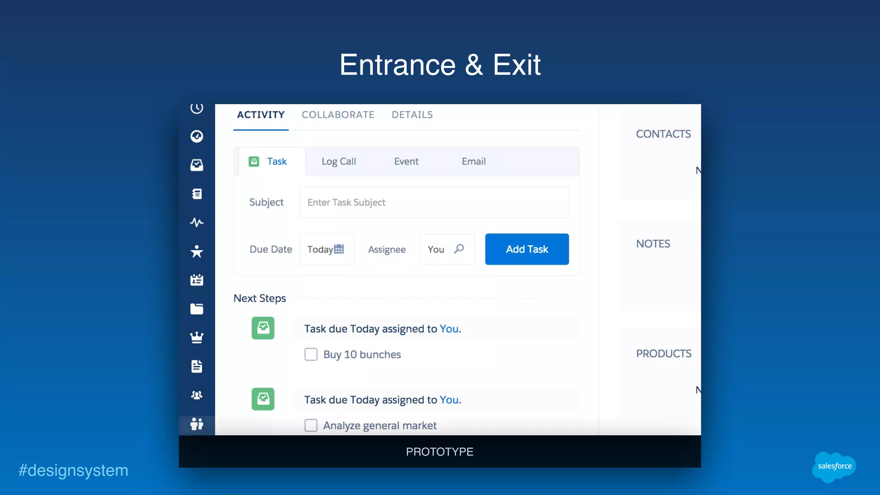Open the leads star-person icon in sidebar
This screenshot has width=880, height=495.
click(x=197, y=251)
